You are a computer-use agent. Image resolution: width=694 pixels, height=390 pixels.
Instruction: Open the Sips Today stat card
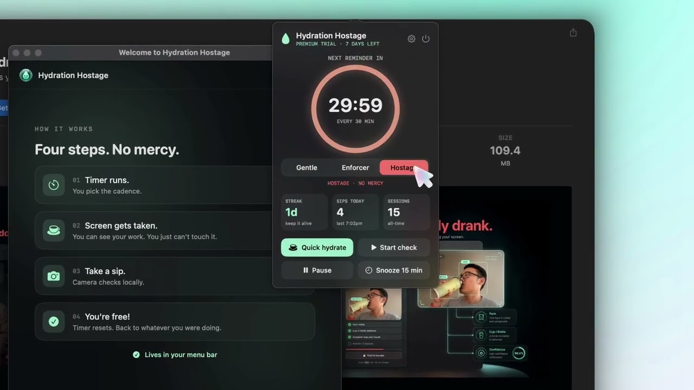click(x=355, y=212)
